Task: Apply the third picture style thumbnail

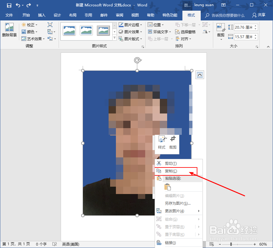Action: pyautogui.click(x=103, y=31)
